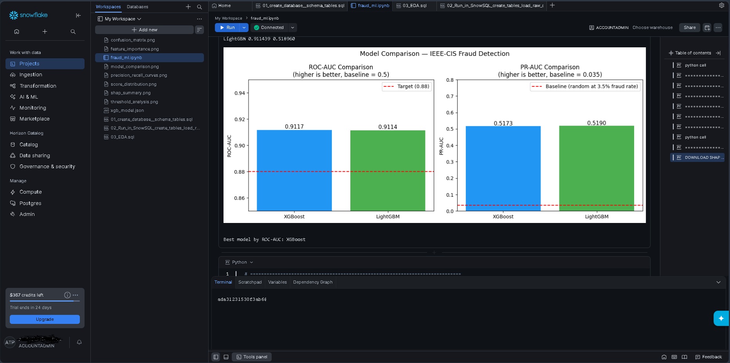Toggle the left sidebar panel icon
Screen dimensions: 730x363
click(216, 357)
